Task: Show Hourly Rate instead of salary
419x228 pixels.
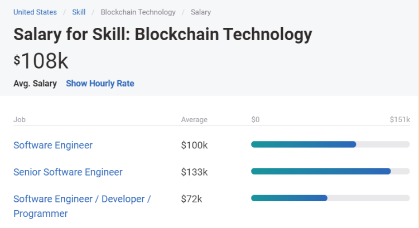Action: [x=100, y=84]
